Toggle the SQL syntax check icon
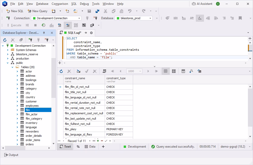Image resolution: width=253 pixels, height=165 pixels. (200, 18)
